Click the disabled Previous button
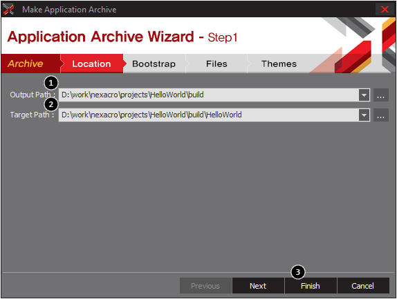Viewport: 397px width, 299px height. (205, 286)
